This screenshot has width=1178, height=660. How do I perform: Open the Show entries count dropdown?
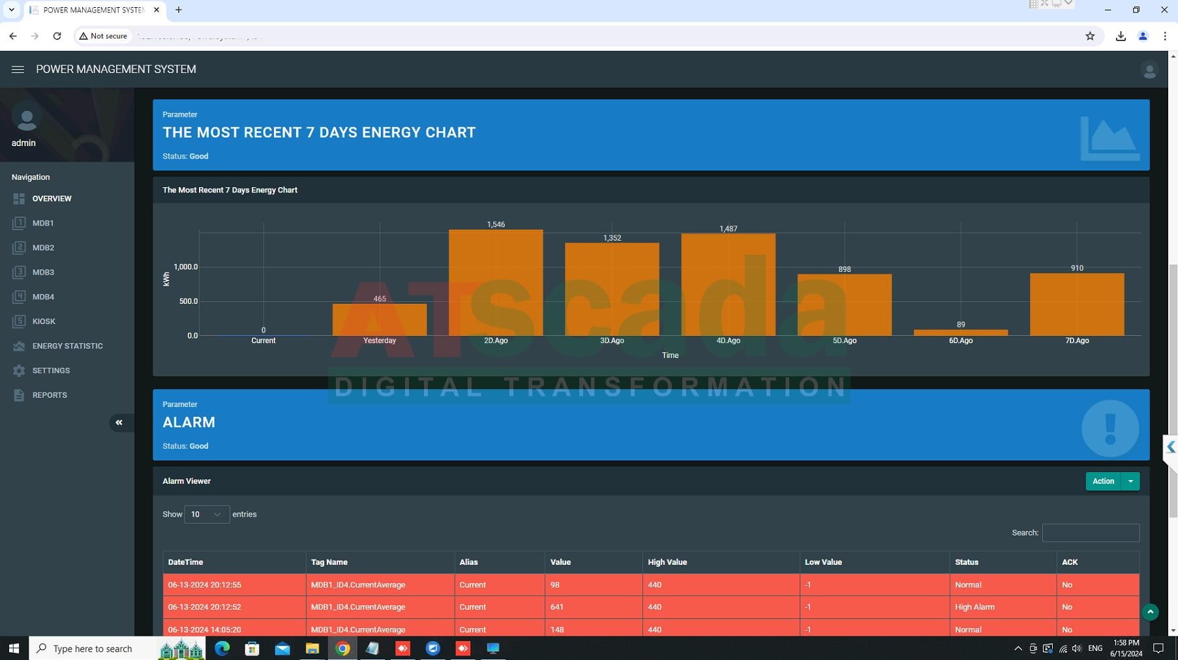coord(206,515)
